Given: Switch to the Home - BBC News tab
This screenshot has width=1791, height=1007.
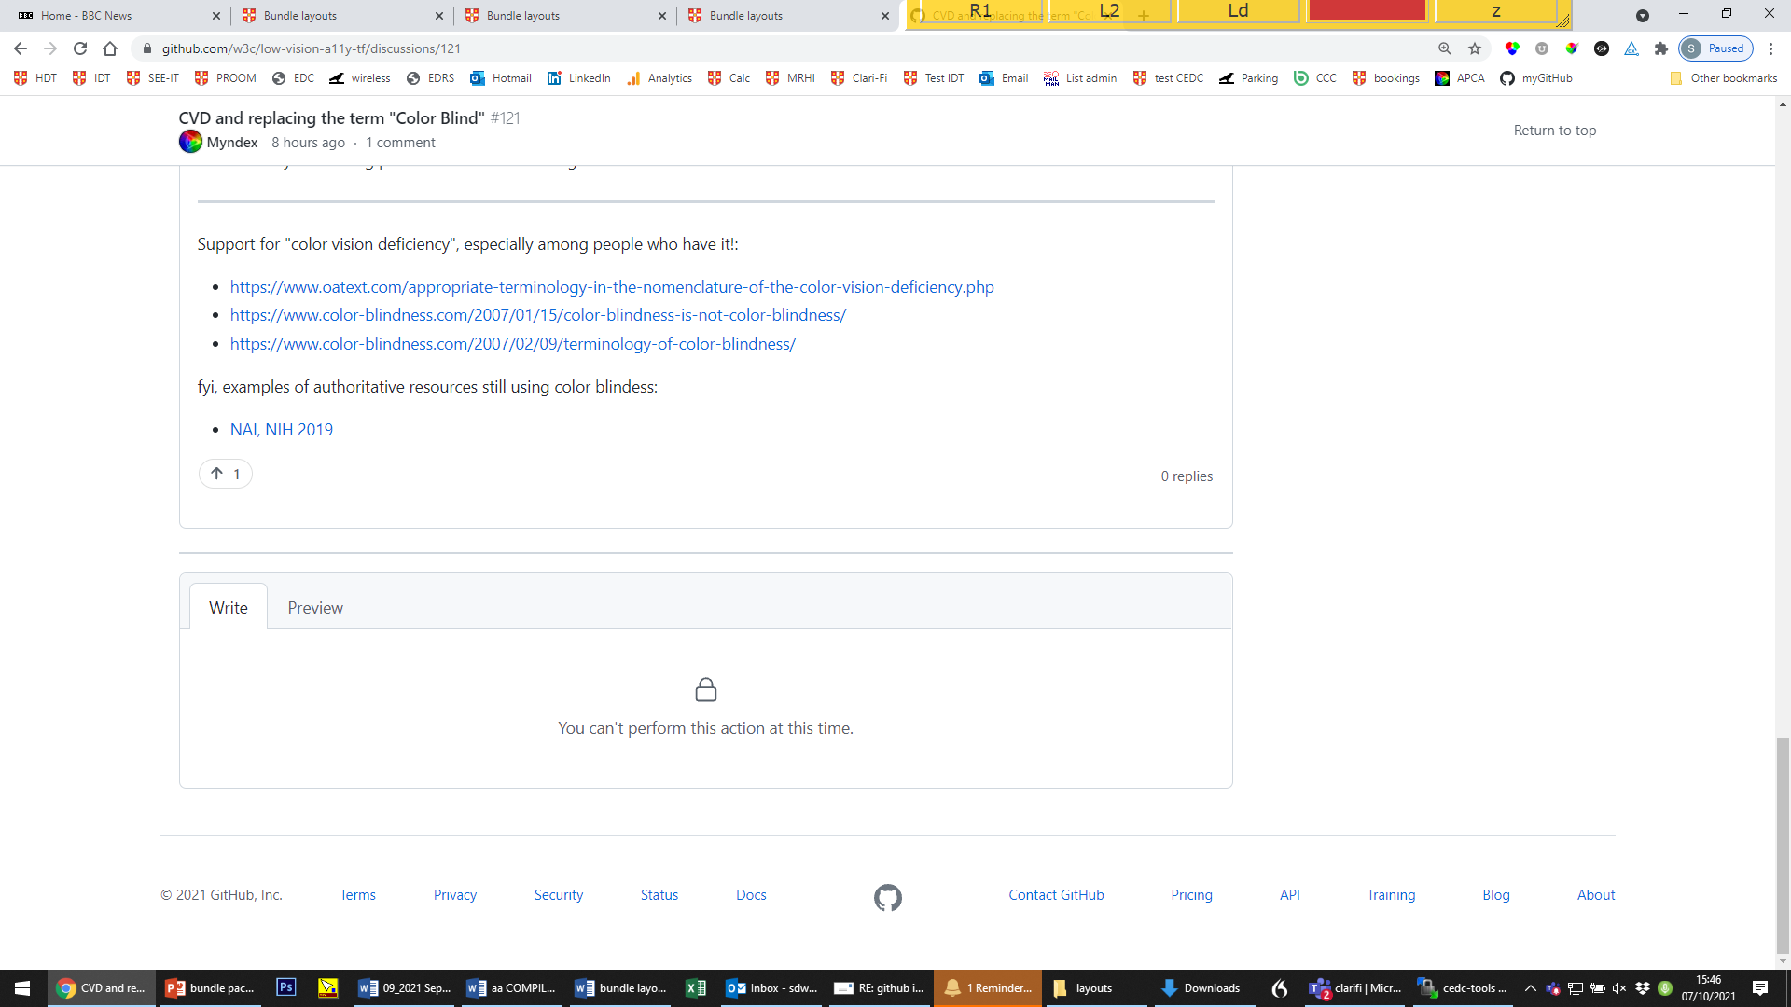Looking at the screenshot, I should tap(112, 16).
